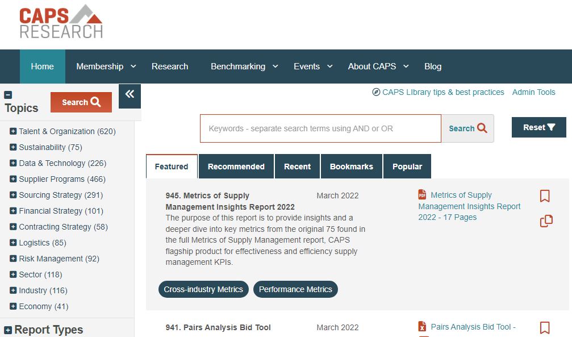Bookmark the Pairs Analysis Bid Tool entry
572x337 pixels.
pos(545,328)
